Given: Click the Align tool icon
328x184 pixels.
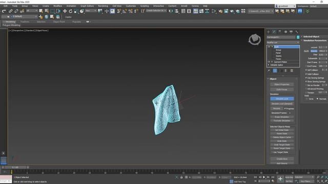Looking at the screenshot, I should [177, 11].
